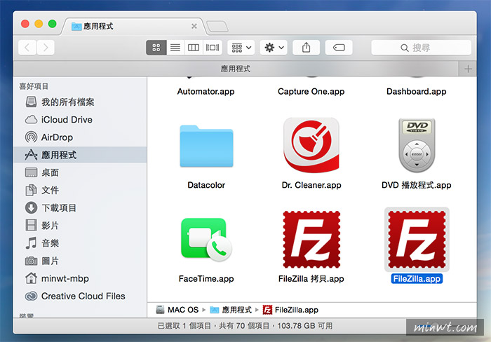The width and height of the screenshot is (491, 342).
Task: Go back with the left arrow
Action: (x=27, y=48)
